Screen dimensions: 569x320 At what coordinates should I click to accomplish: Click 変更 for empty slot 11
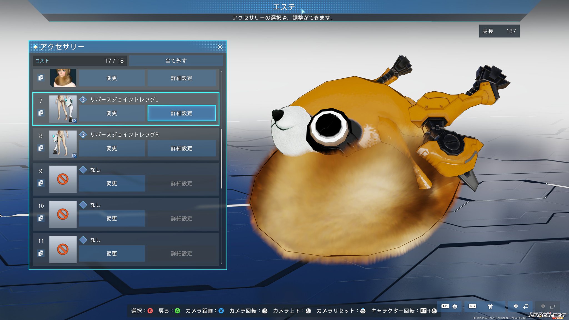(112, 253)
